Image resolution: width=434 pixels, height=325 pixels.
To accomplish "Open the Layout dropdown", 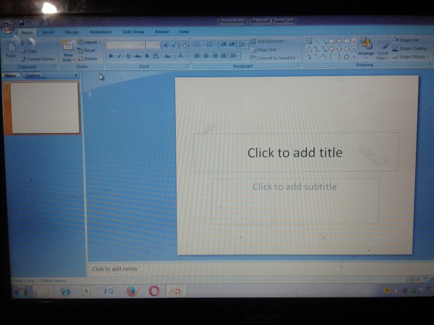I will pos(89,42).
